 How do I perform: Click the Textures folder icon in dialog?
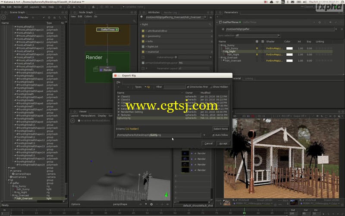pyautogui.click(x=119, y=115)
